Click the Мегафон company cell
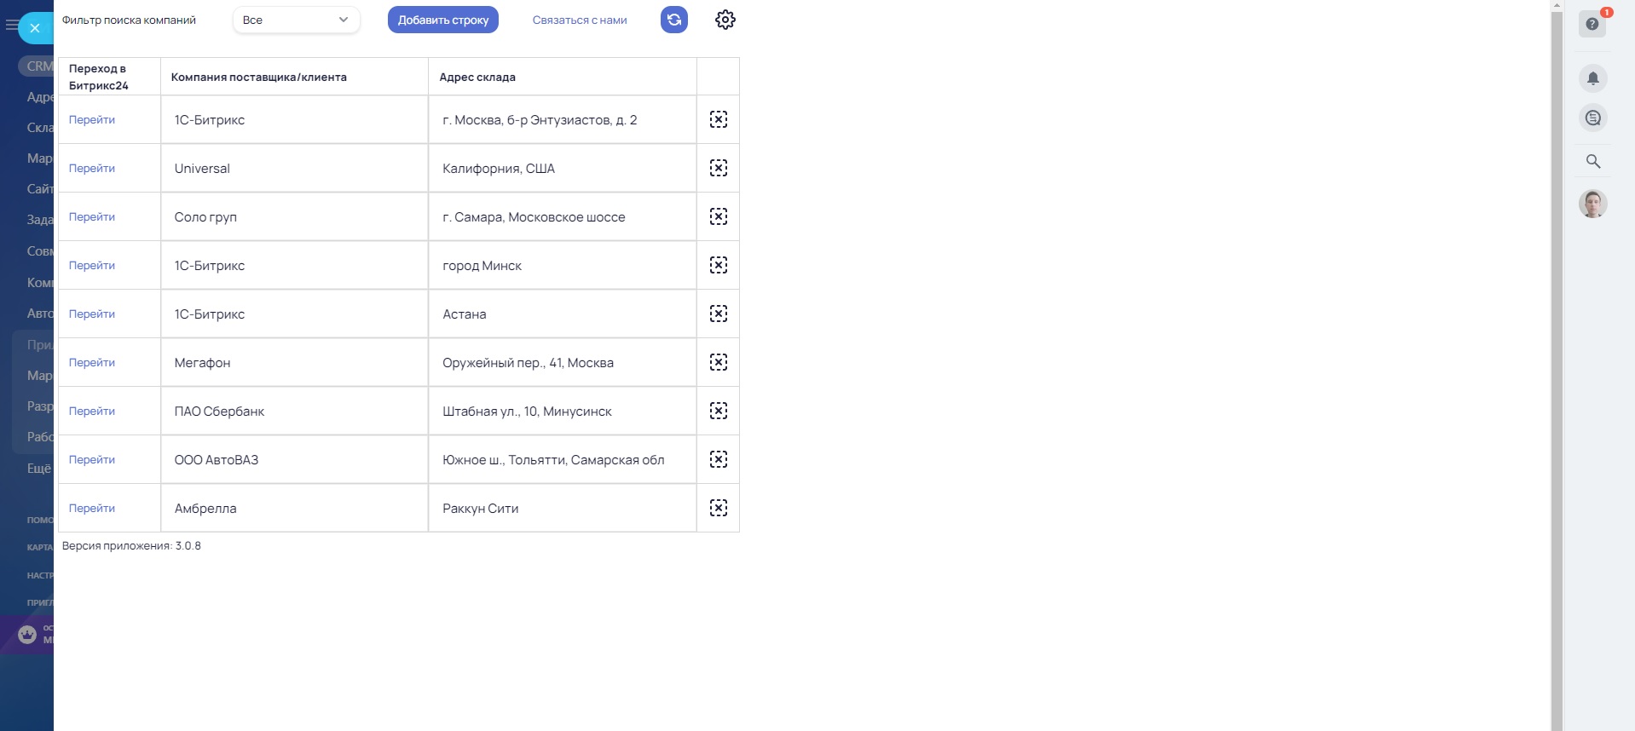This screenshot has width=1635, height=731. pos(294,362)
